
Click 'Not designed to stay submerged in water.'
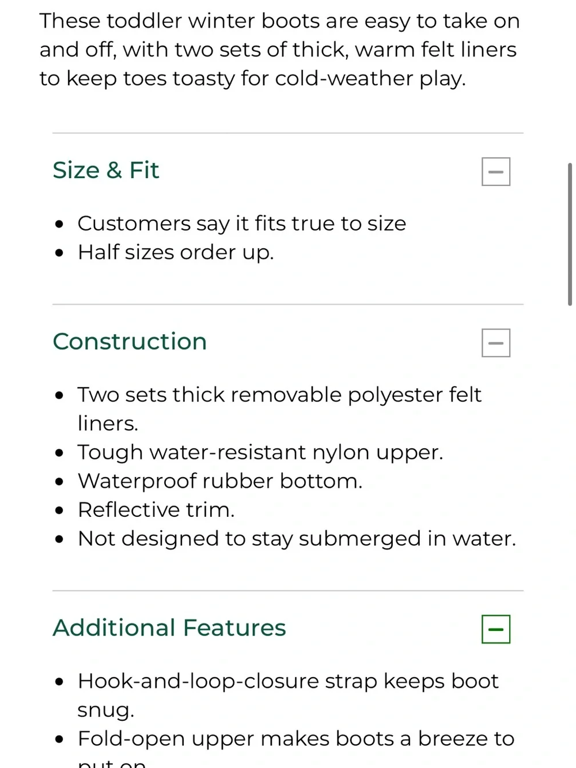coord(297,539)
